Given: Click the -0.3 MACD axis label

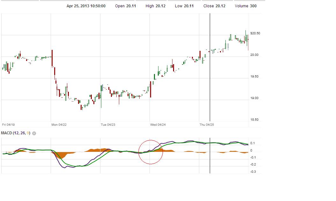Looking at the screenshot, I should tap(253, 172).
